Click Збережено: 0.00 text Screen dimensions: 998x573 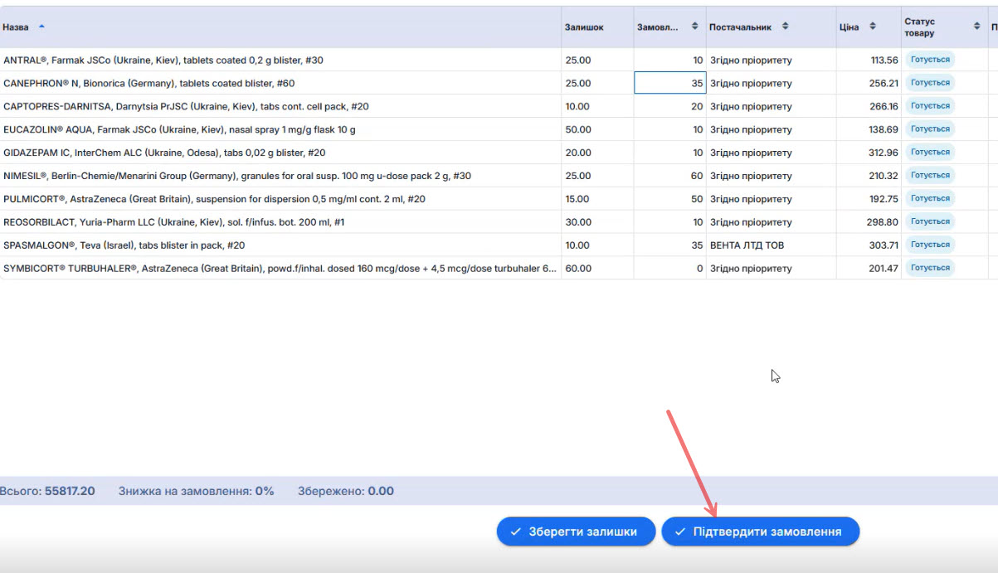(x=346, y=491)
